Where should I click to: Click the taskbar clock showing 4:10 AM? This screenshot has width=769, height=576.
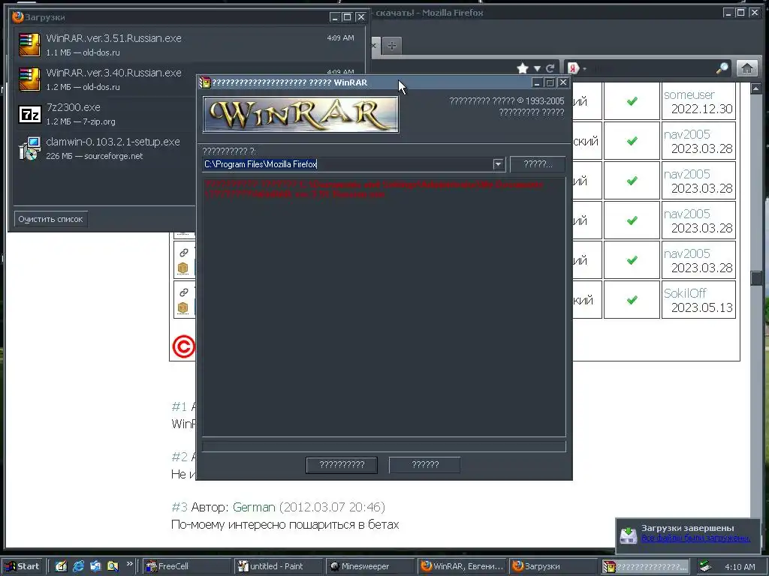tap(740, 567)
